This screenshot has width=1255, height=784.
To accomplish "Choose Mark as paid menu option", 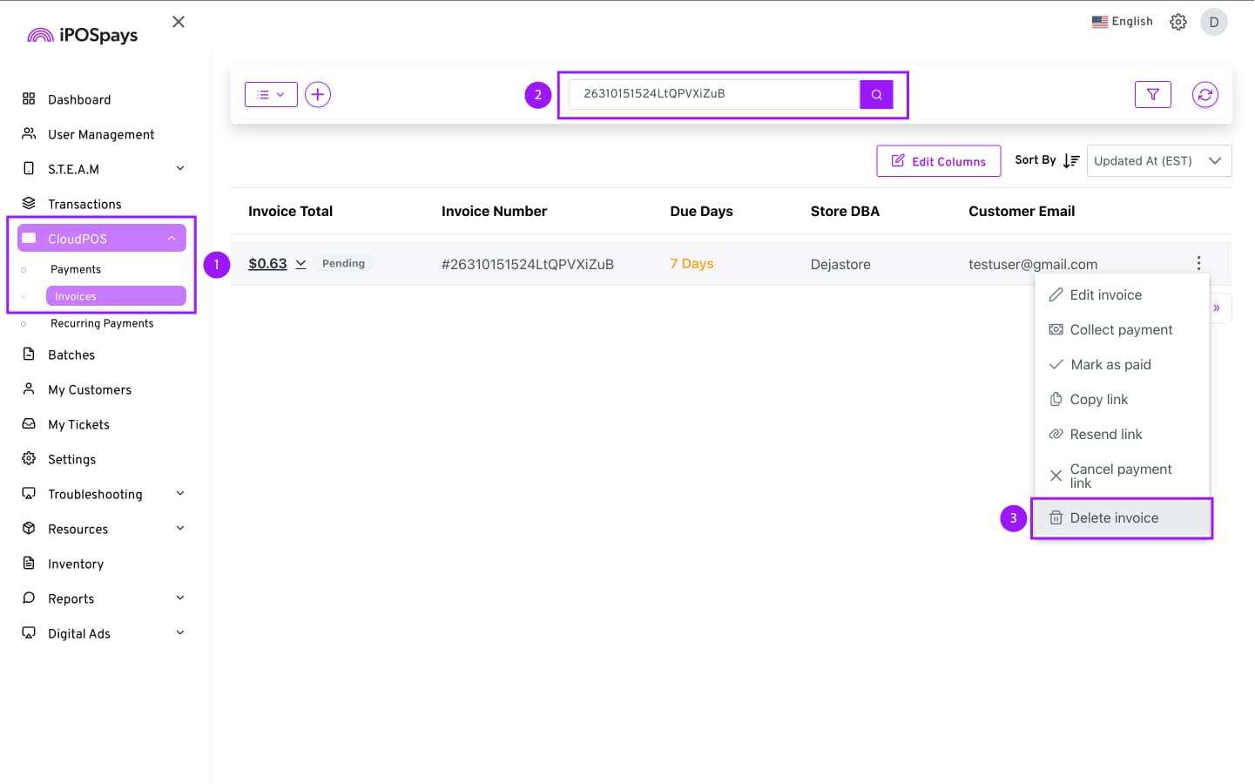I will point(1110,364).
